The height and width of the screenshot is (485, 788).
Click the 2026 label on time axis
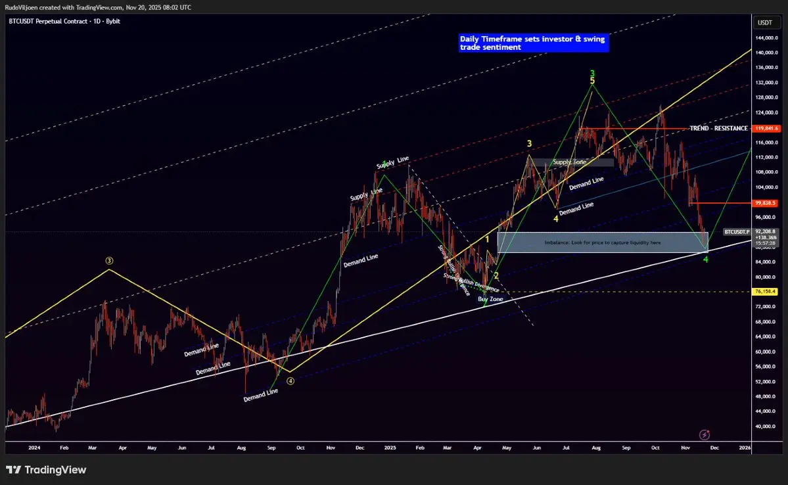point(745,448)
